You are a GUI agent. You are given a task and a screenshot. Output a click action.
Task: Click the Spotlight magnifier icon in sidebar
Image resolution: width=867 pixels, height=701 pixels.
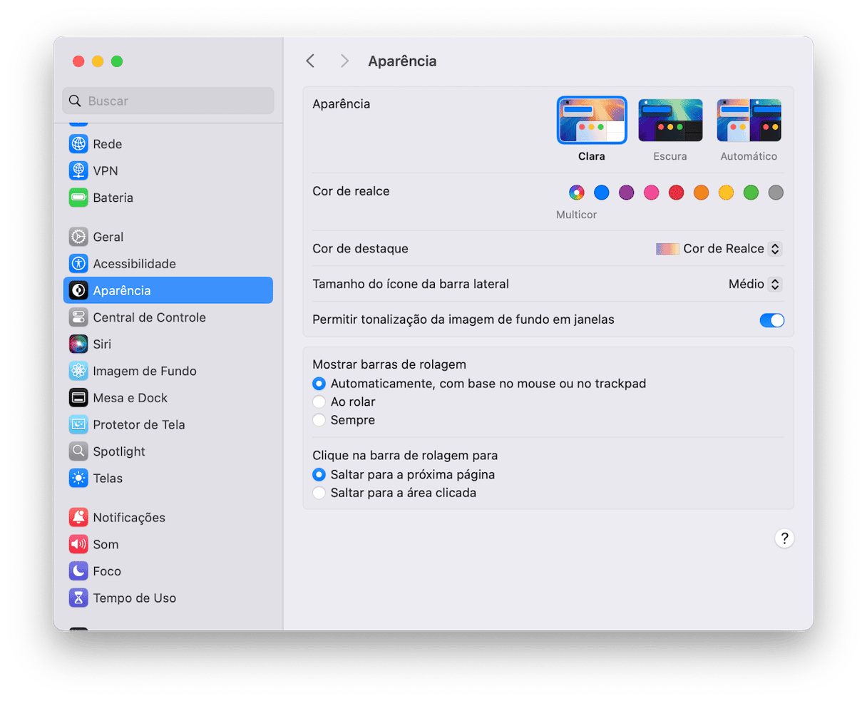pyautogui.click(x=78, y=451)
